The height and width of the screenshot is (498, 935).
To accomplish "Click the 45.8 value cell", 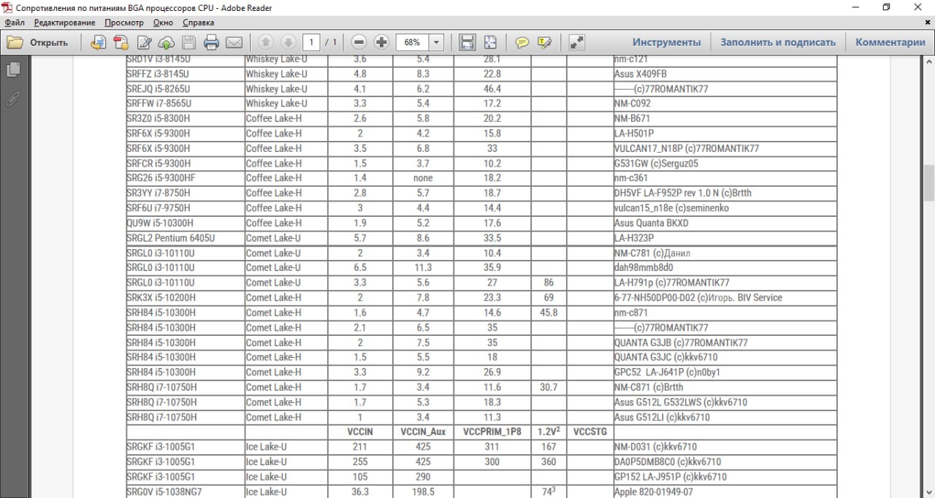I will click(549, 313).
